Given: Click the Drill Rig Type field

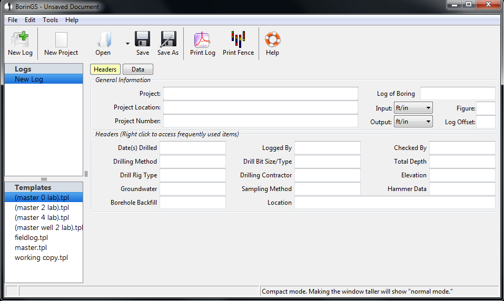Looking at the screenshot, I should click(193, 175).
